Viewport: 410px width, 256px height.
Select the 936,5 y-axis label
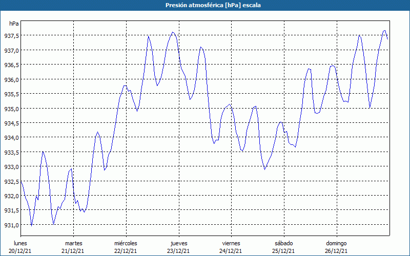click(x=12, y=65)
